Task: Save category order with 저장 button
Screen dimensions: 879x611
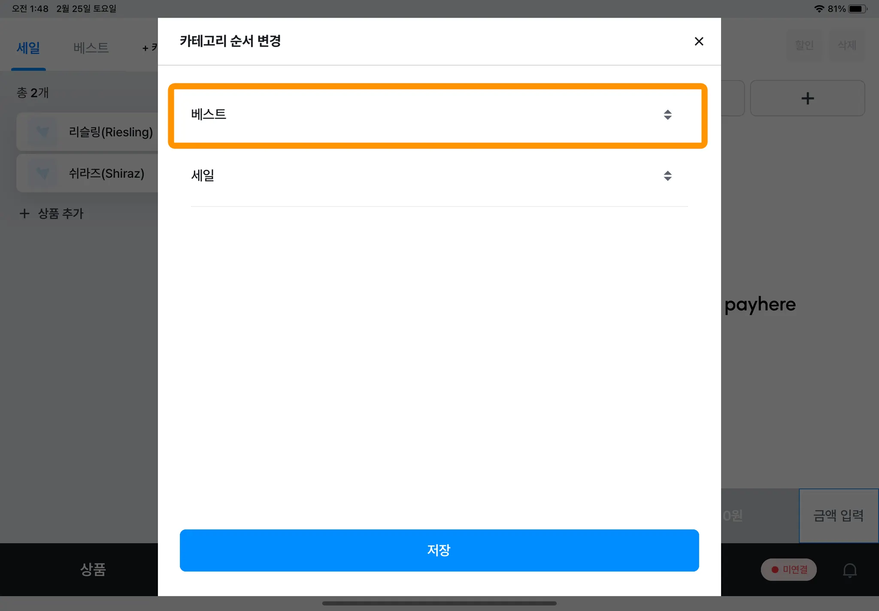Action: 439,550
